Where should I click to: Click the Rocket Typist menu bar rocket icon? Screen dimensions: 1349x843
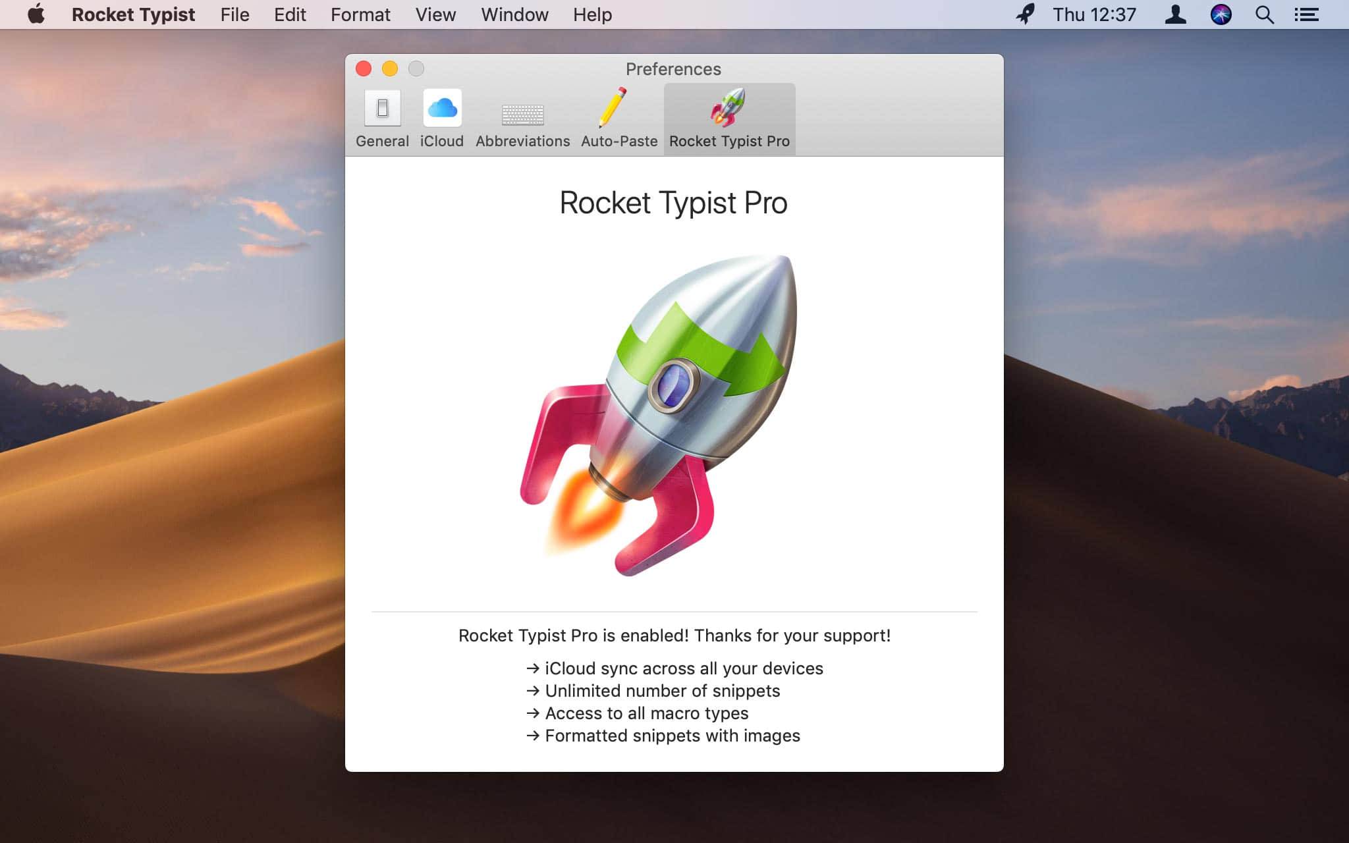point(1025,14)
